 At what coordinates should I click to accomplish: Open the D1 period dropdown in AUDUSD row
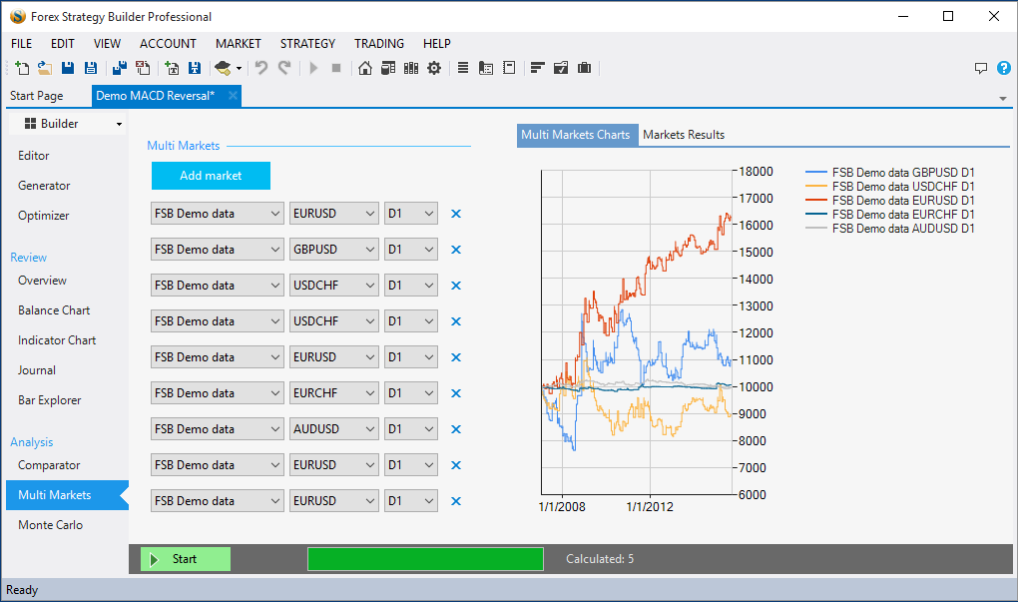pos(411,429)
